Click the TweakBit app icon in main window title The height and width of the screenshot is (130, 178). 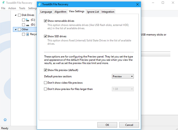(x=3, y=3)
